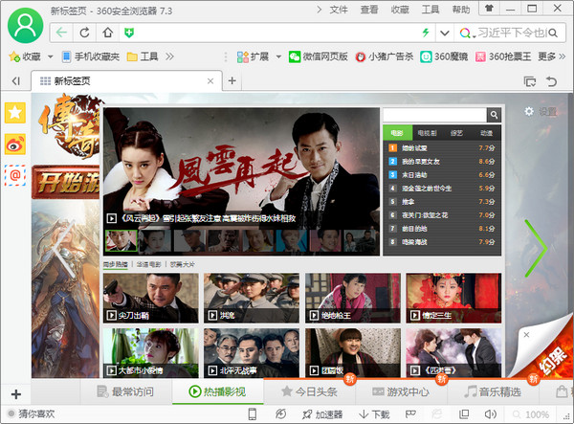Select the 电视剧 ranking tab
Viewport: 574px width, 424px height.
pos(428,133)
